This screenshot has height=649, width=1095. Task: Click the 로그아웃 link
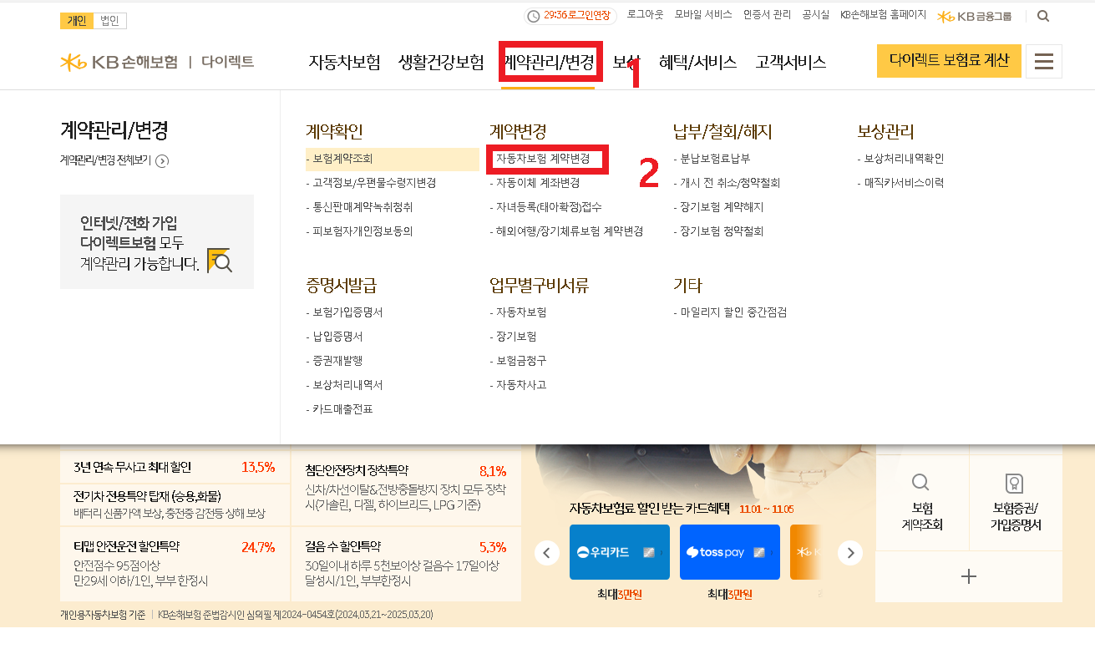coord(644,15)
